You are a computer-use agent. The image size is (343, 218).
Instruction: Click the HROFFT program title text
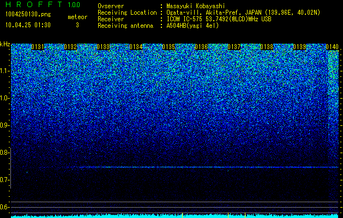[x=34, y=4]
